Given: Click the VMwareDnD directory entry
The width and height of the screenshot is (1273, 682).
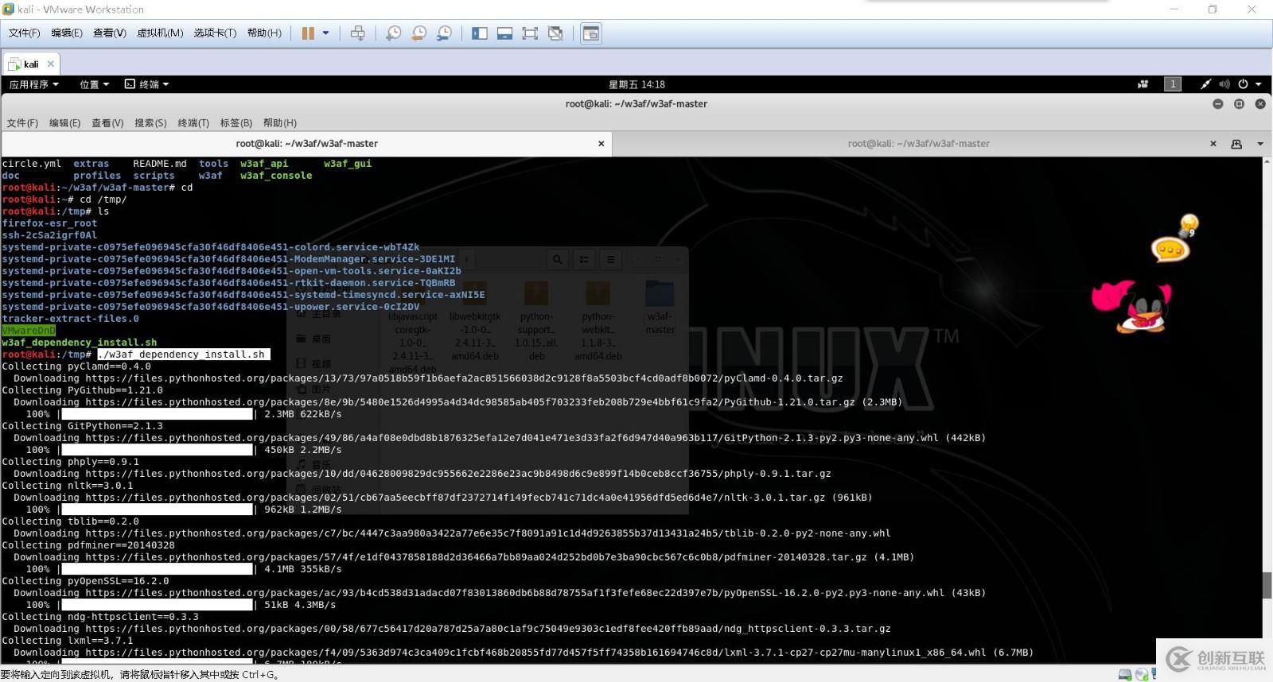Looking at the screenshot, I should pyautogui.click(x=29, y=331).
